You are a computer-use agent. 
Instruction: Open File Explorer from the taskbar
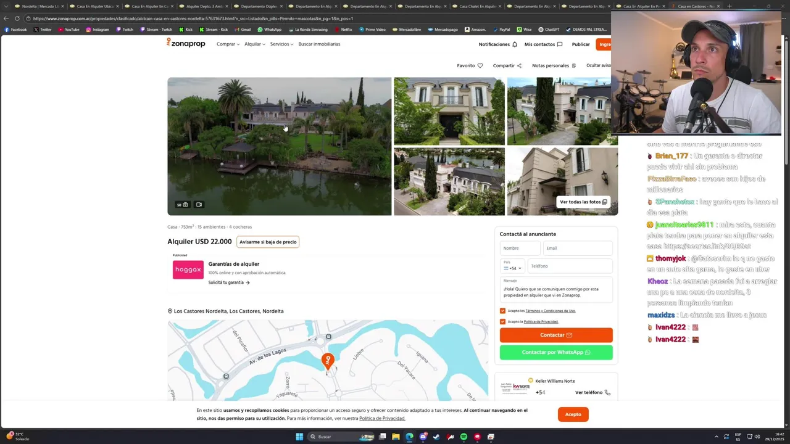point(396,437)
